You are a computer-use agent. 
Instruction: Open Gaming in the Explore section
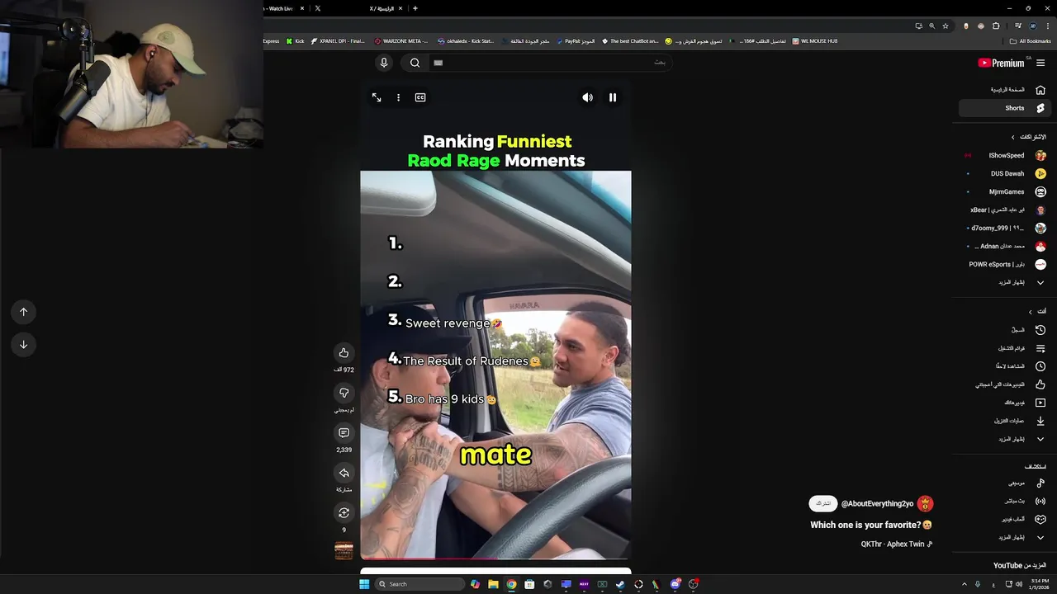coord(1004,520)
